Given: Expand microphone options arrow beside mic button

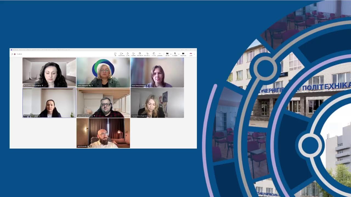Looking at the screenshot, I should click(x=179, y=54).
